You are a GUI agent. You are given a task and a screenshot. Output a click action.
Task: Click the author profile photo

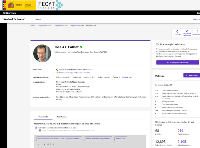tap(42, 53)
